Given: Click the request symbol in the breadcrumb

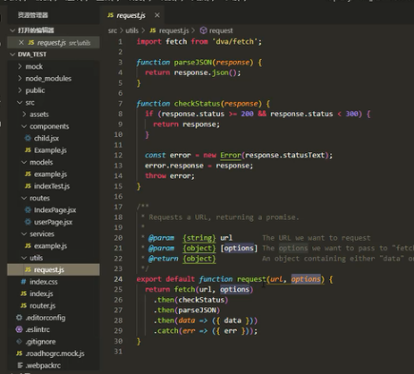Looking at the screenshot, I should tap(221, 30).
